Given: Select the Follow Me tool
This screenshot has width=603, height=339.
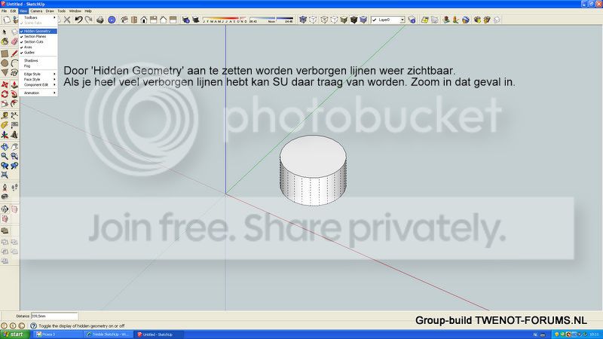Looking at the screenshot, I should (14, 94).
